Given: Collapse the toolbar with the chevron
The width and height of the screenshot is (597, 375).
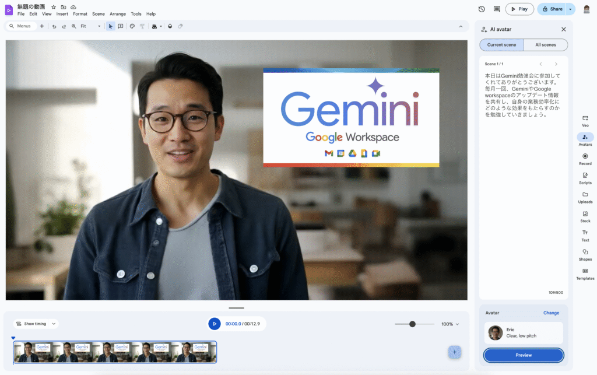Looking at the screenshot, I should pos(461,26).
